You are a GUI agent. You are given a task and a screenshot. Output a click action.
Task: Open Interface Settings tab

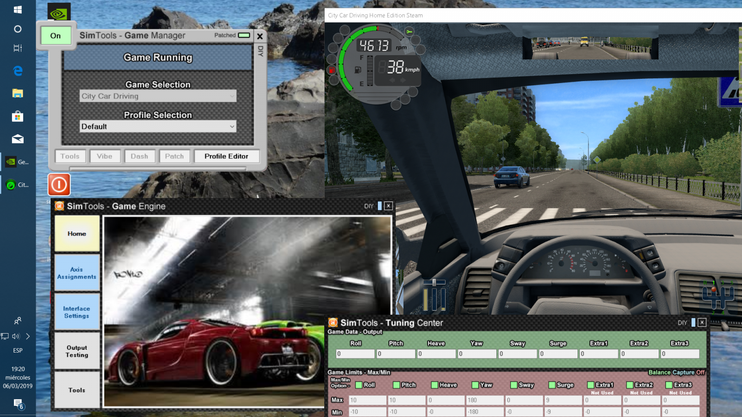click(77, 312)
